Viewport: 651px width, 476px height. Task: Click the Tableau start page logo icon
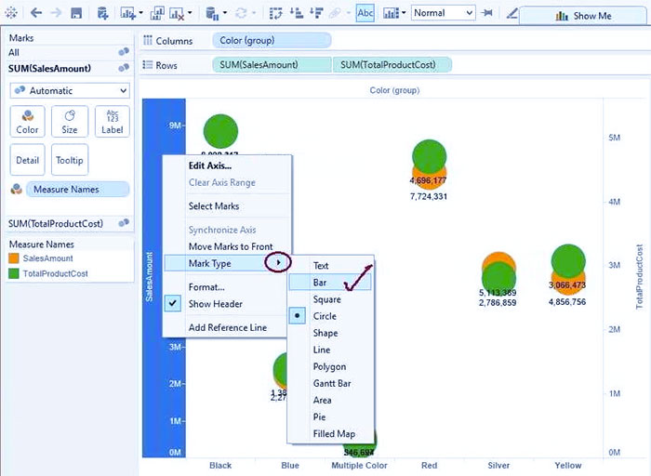point(11,13)
